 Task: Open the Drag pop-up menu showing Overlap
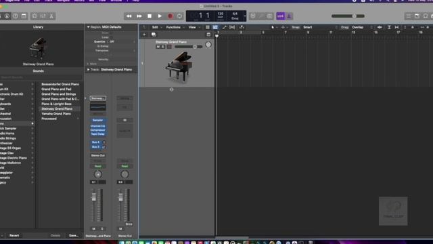tap(363, 27)
